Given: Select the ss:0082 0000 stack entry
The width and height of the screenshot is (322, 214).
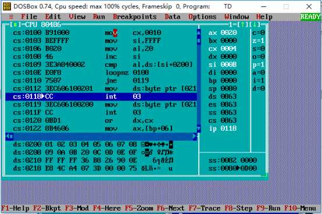Looking at the screenshot, I should pos(232,160).
